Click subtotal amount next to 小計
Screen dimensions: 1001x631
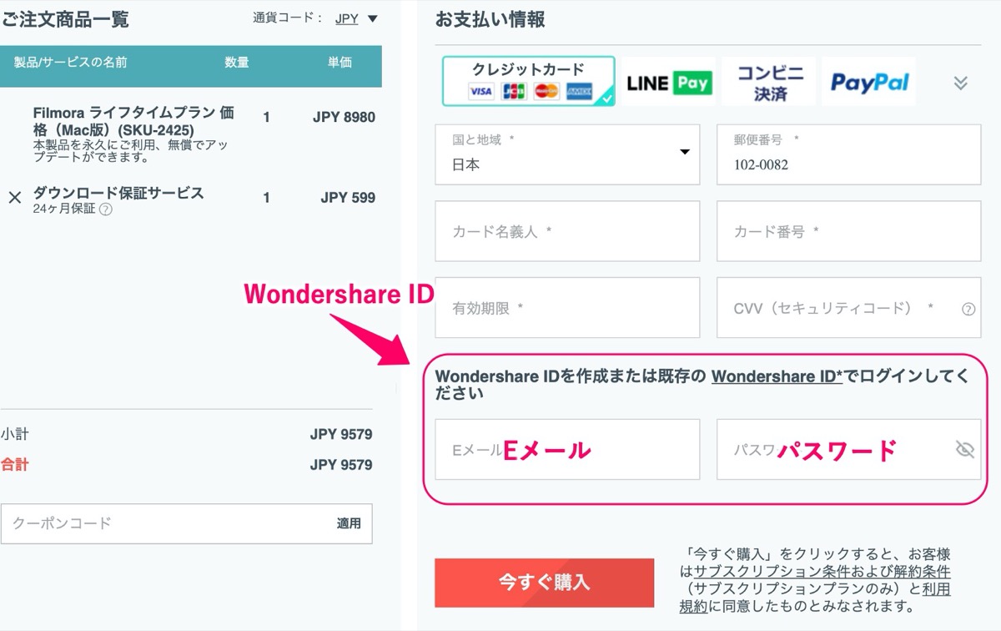click(341, 435)
